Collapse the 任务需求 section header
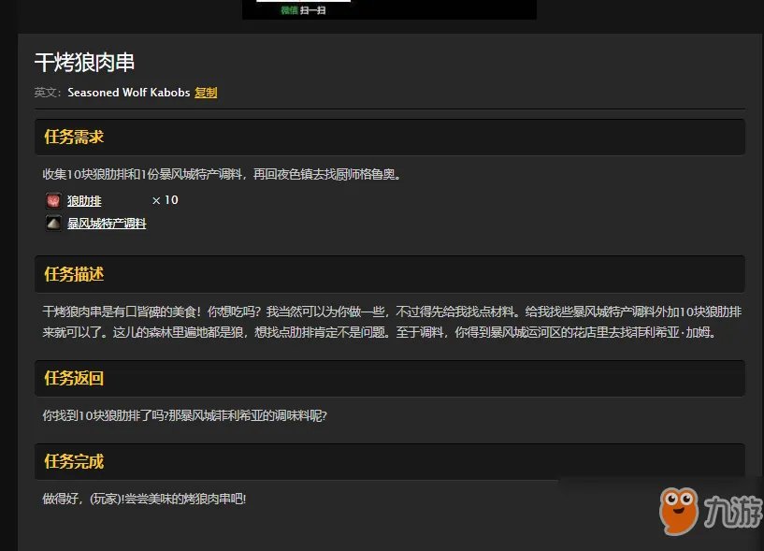The height and width of the screenshot is (551, 764). tap(75, 137)
